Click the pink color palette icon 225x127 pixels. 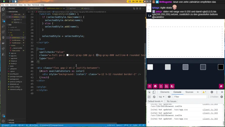[221, 86]
